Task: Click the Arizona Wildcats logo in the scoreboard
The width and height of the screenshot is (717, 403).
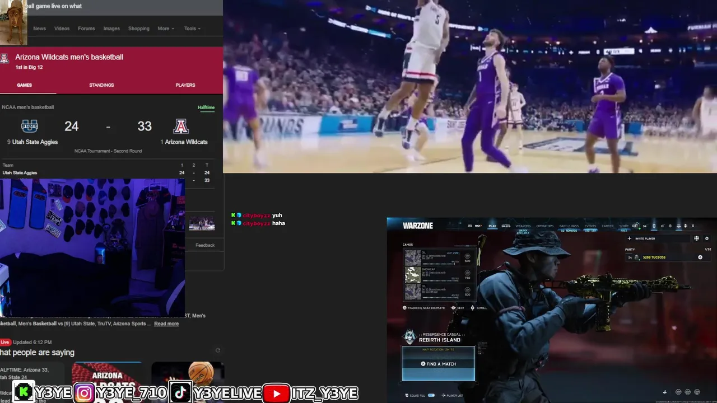Action: (181, 126)
